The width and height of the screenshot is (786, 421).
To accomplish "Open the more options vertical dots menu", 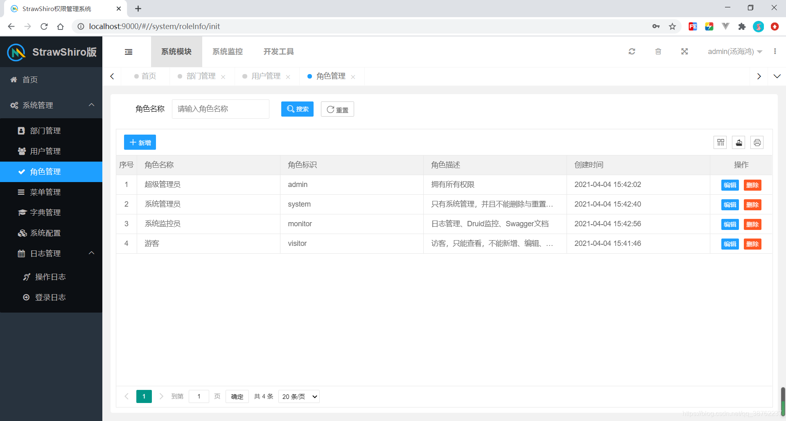I will click(x=775, y=51).
